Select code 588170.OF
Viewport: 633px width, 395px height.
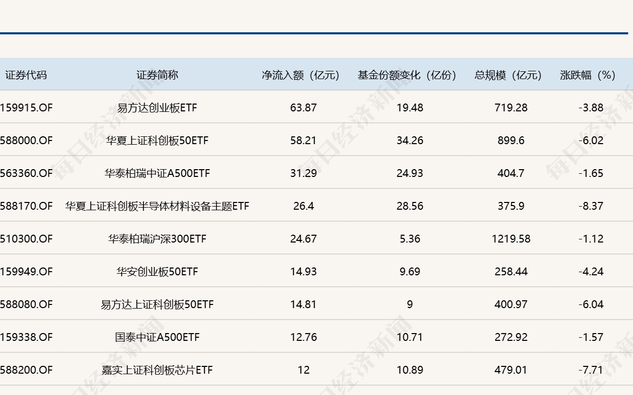[27, 206]
